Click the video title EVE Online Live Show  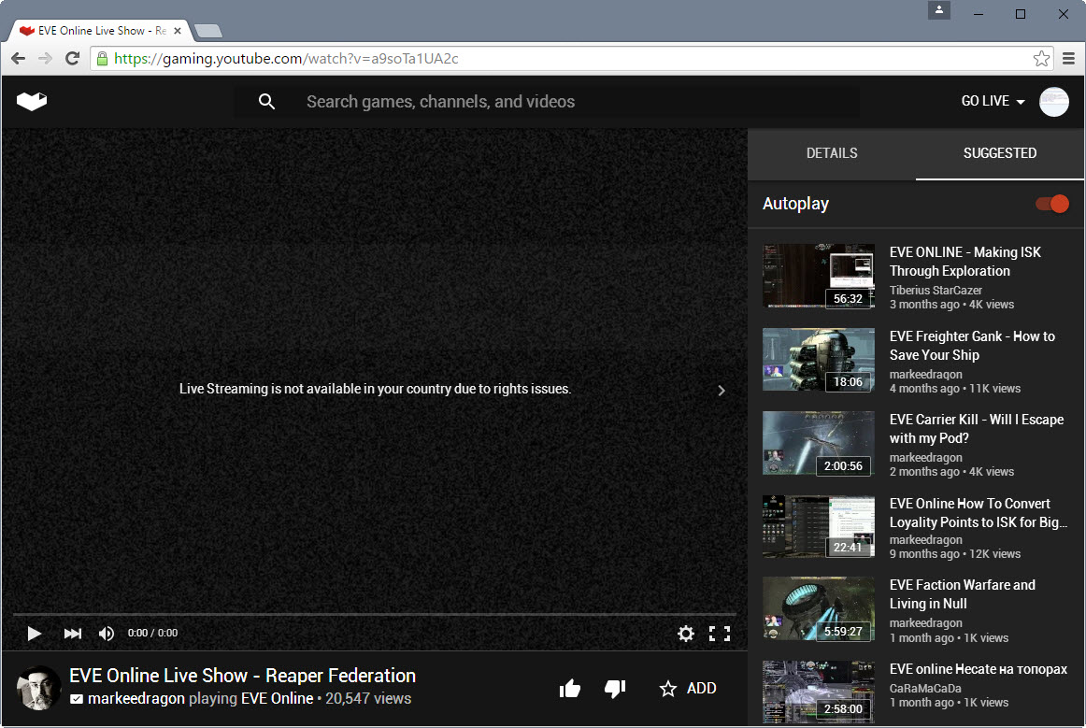[x=242, y=676]
